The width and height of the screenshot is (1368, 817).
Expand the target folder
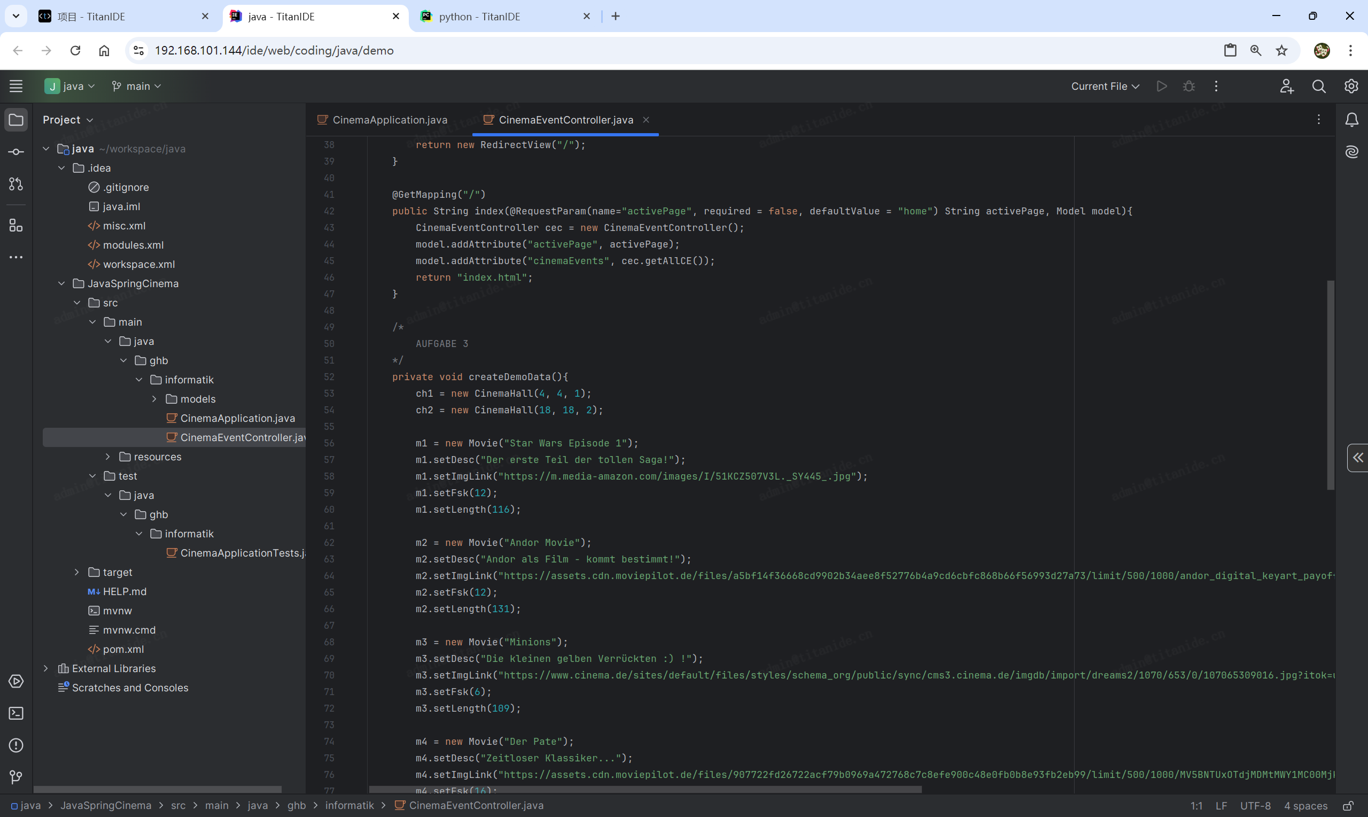click(x=77, y=573)
